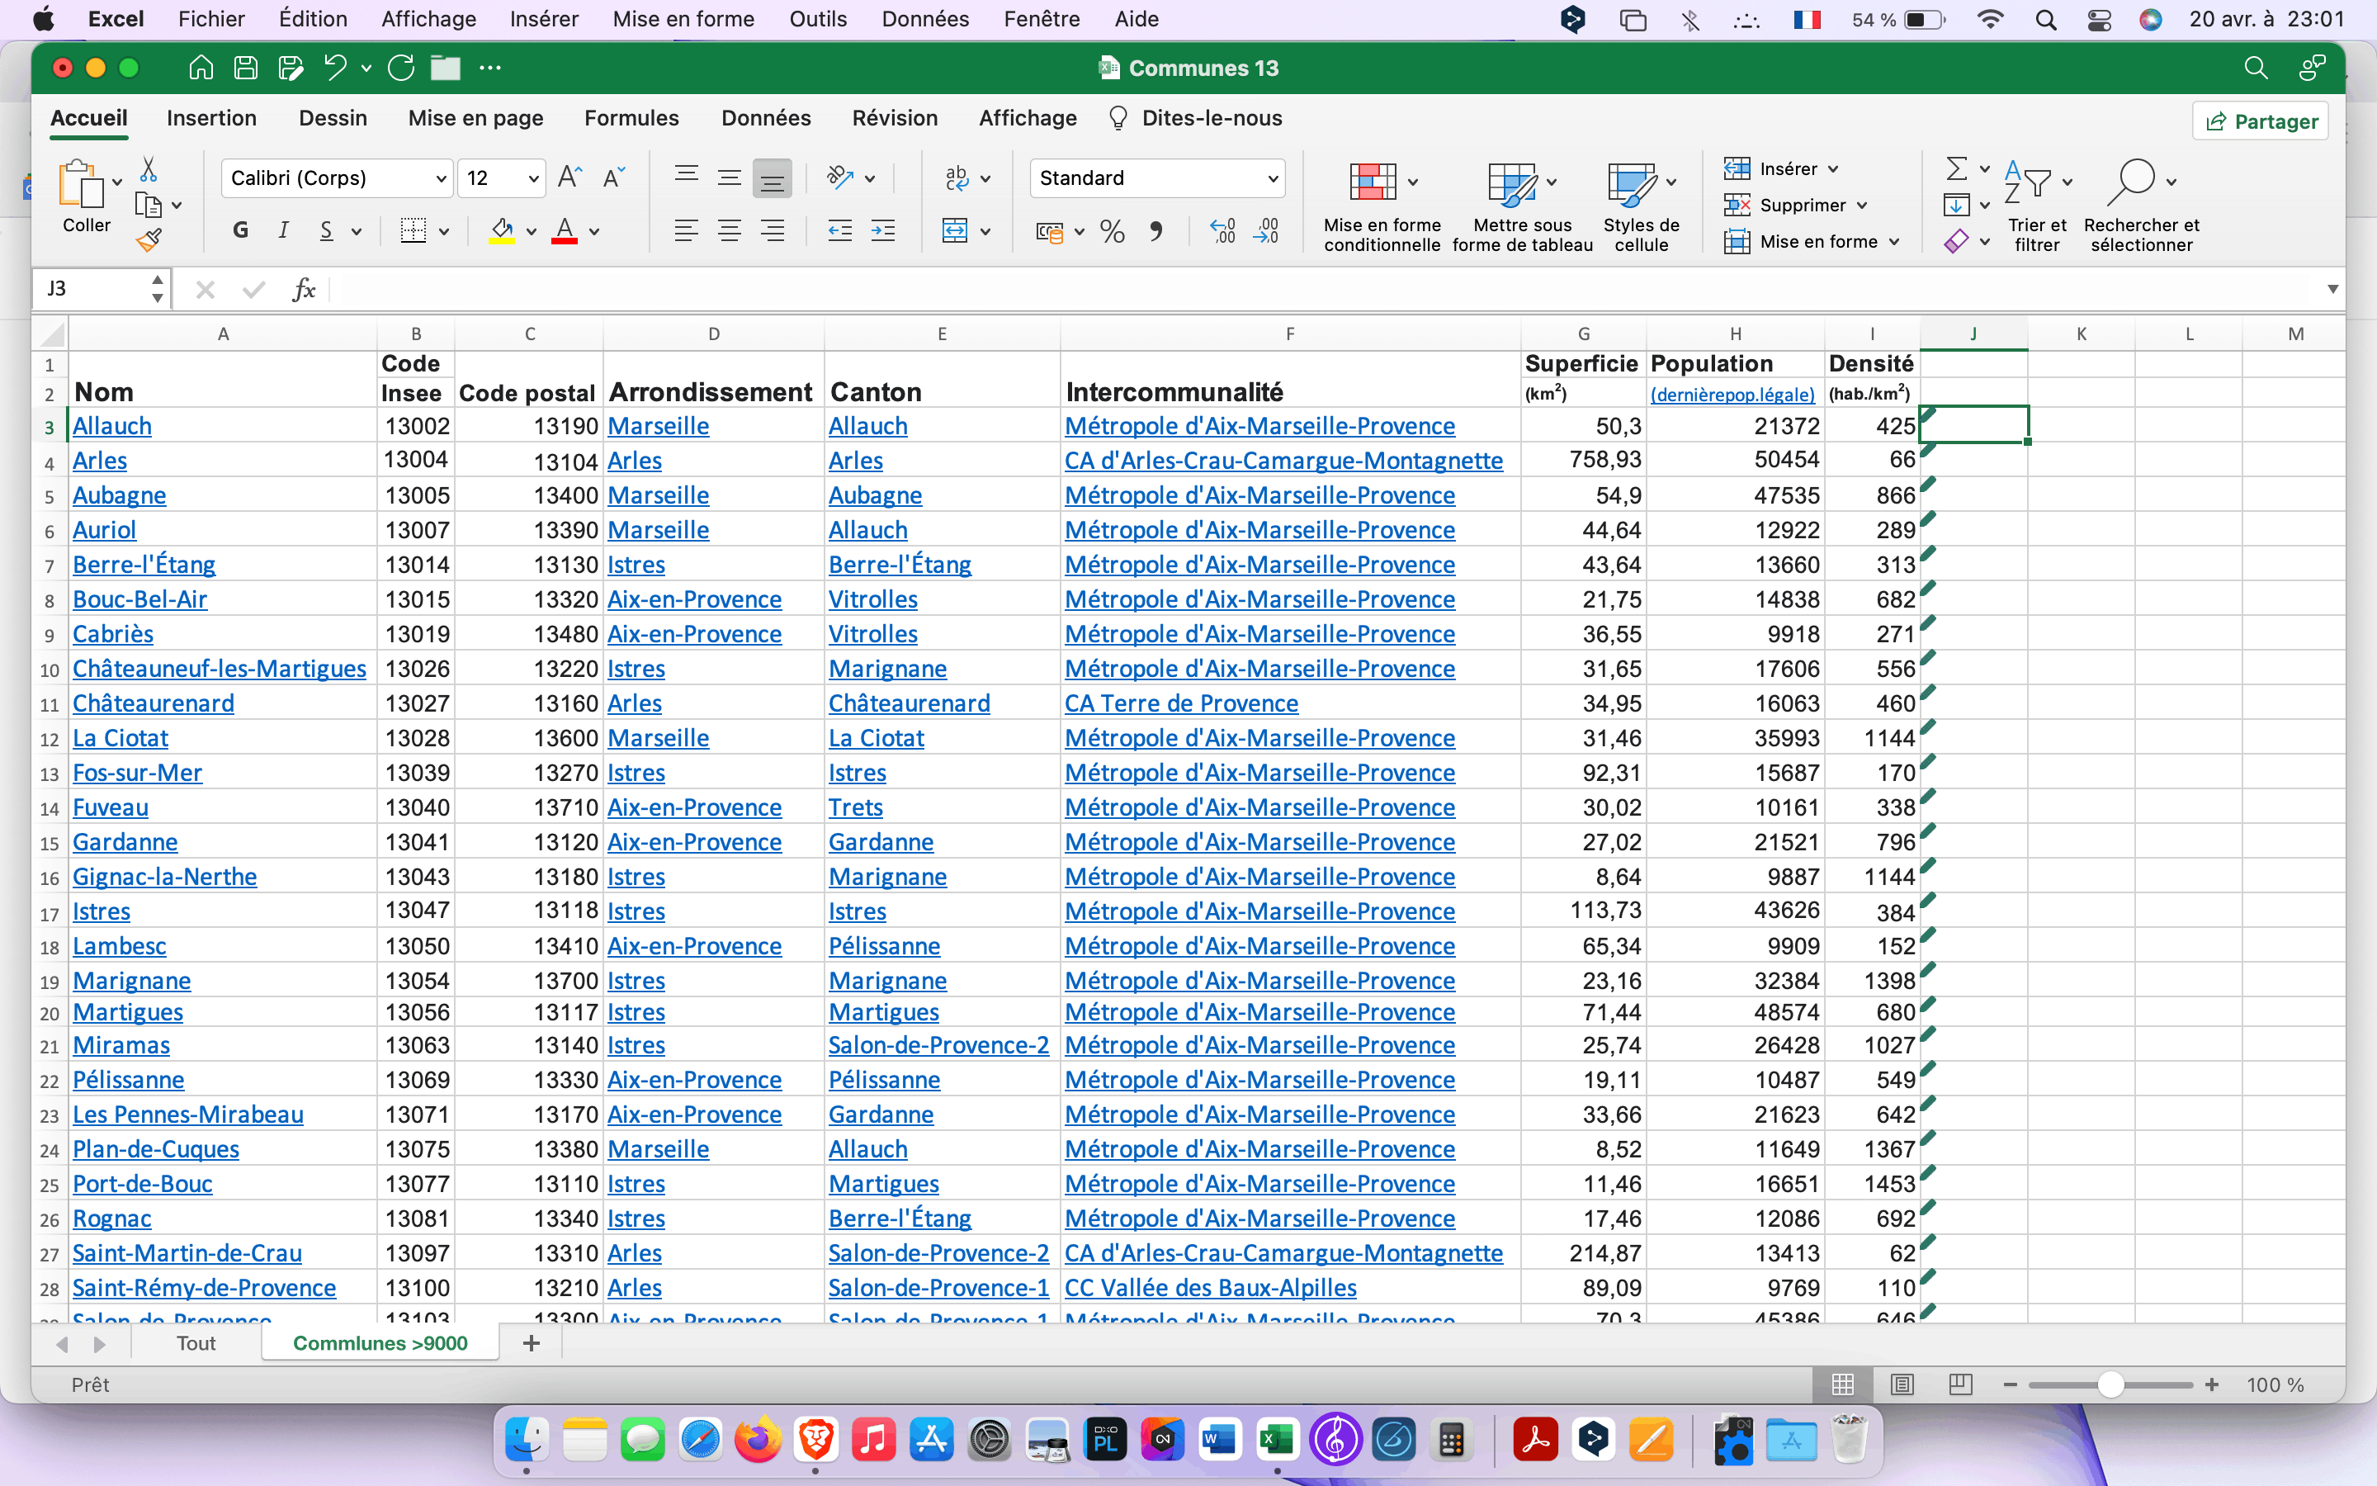
Task: Open the Allauch link in column A
Action: click(x=112, y=425)
